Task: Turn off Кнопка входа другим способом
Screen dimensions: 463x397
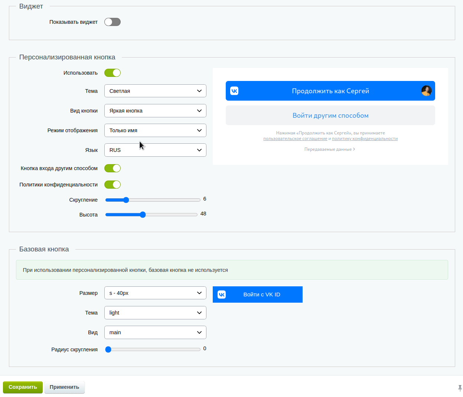Action: pyautogui.click(x=113, y=168)
